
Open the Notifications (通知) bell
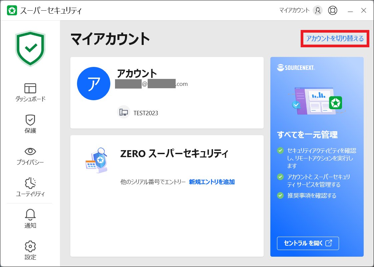[x=30, y=219]
